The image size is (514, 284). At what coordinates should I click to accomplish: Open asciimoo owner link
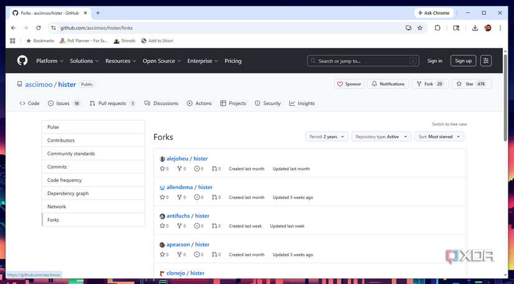tap(39, 85)
